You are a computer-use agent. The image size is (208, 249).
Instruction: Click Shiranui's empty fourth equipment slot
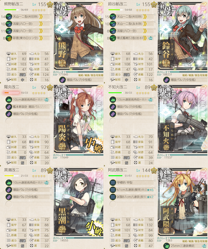coord(131,121)
